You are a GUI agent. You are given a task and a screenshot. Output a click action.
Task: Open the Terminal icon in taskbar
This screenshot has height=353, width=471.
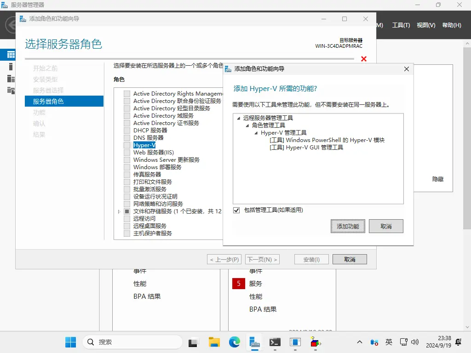pos(275,342)
